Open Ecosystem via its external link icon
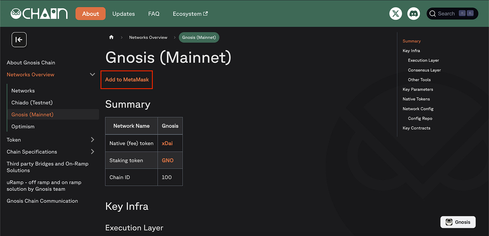 point(205,13)
